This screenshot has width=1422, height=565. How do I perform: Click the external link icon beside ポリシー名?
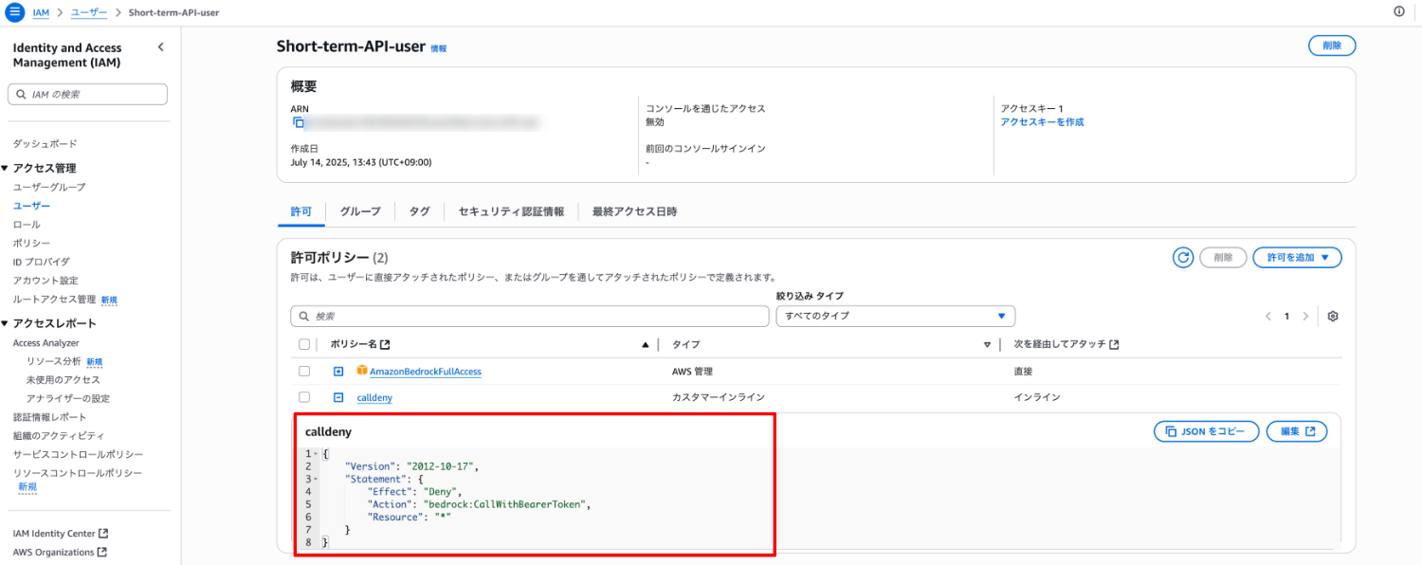tap(385, 344)
